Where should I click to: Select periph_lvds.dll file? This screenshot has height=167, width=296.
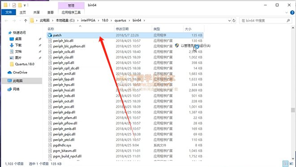pos(64,96)
